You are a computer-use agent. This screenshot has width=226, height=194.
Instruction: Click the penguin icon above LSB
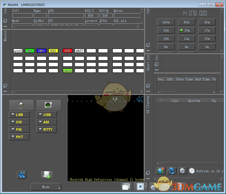coord(21,105)
